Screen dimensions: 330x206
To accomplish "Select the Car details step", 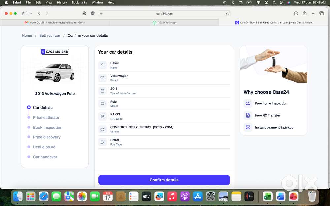I will click(x=43, y=108).
